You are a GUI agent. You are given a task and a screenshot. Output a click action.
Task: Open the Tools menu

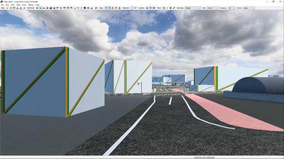click(x=24, y=5)
